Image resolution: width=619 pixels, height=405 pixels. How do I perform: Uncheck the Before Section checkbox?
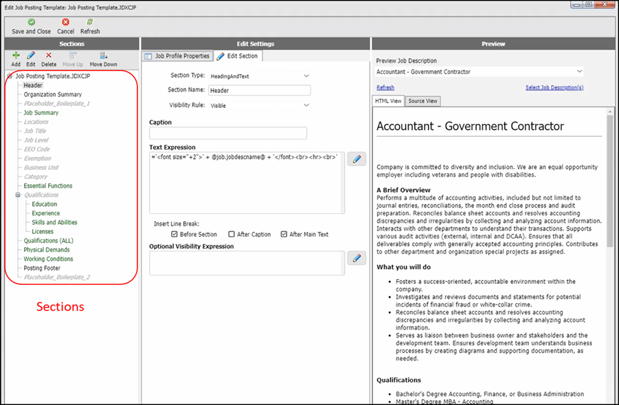pyautogui.click(x=175, y=234)
